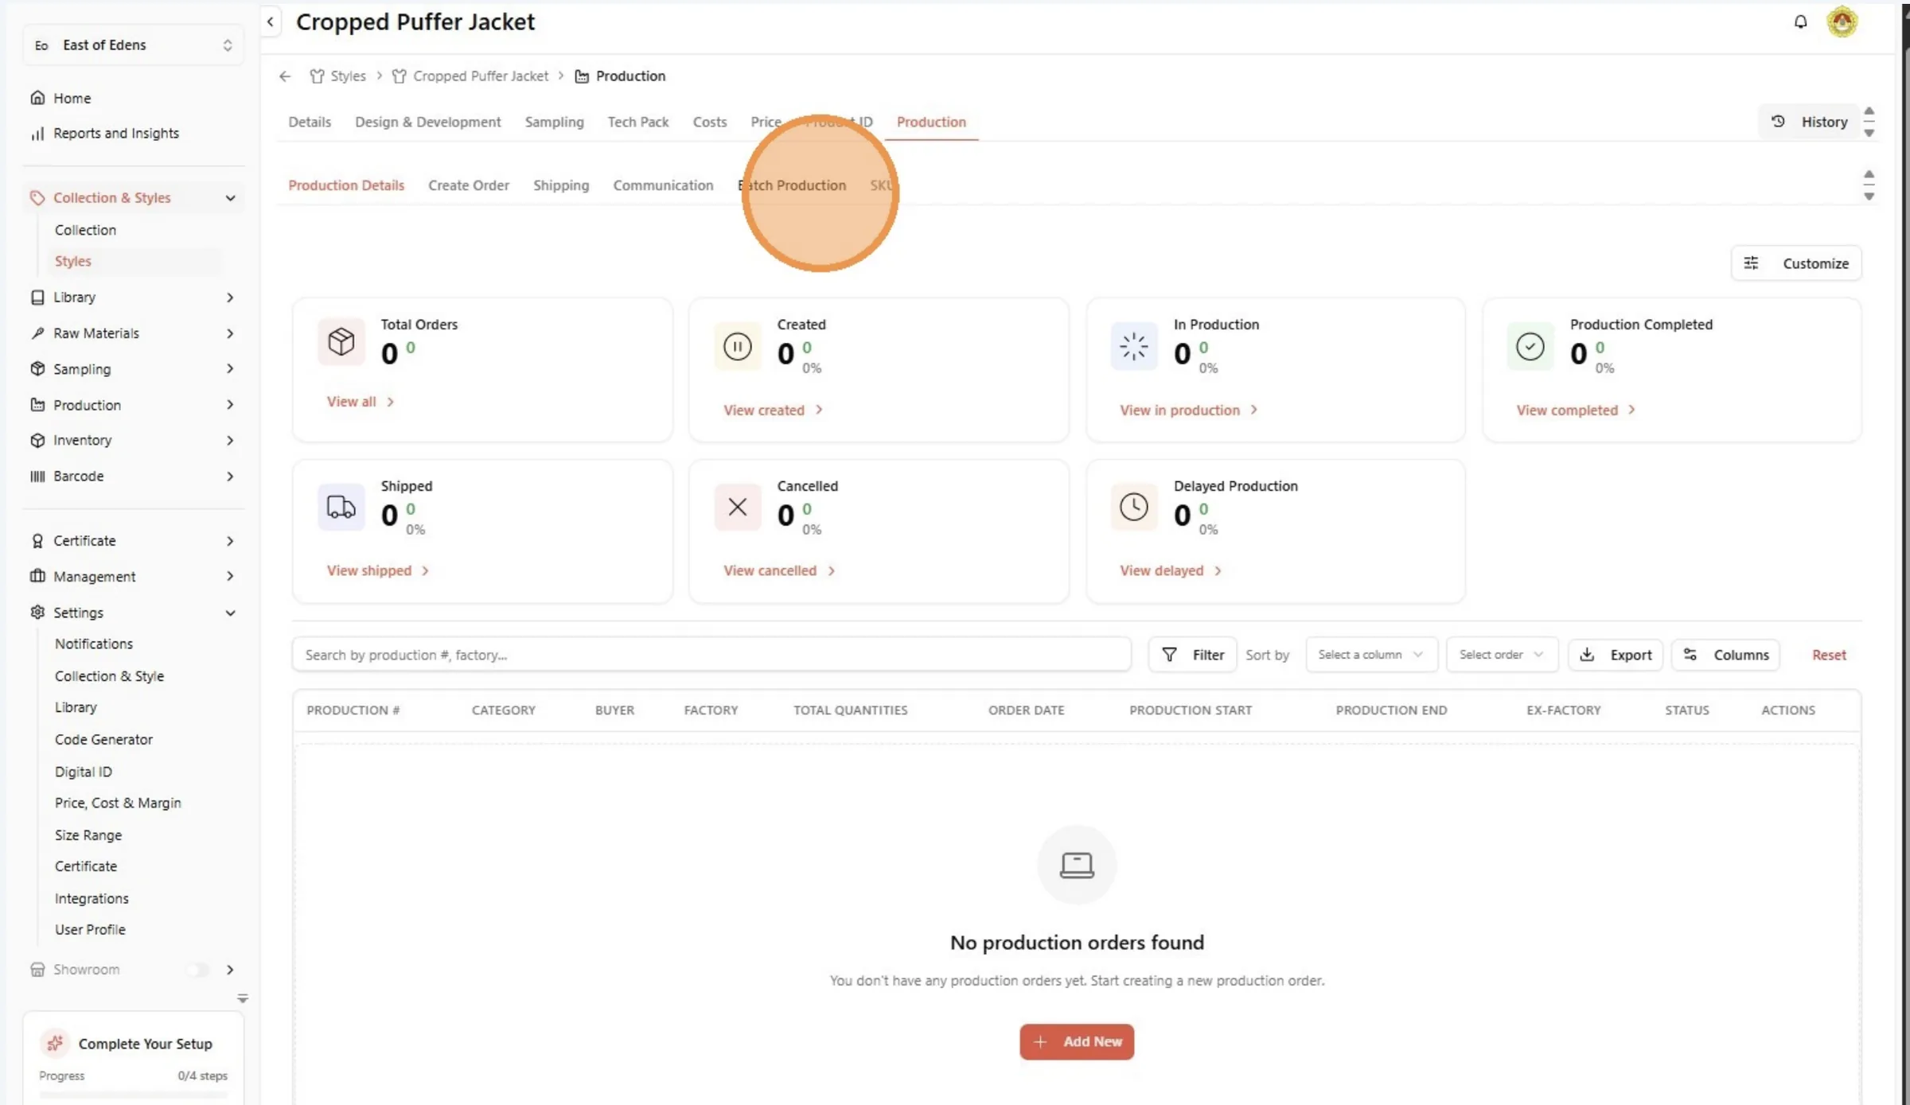Click the Complete Your Setup sparkle icon

(55, 1043)
